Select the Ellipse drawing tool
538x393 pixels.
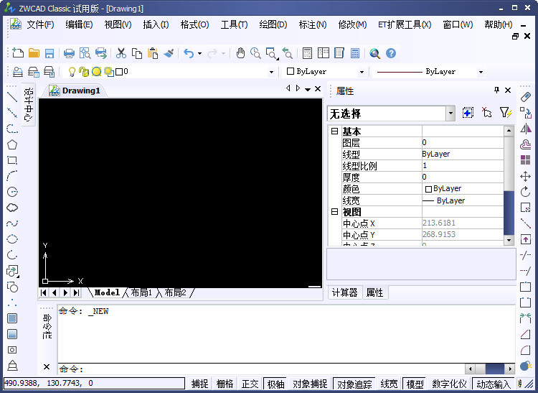tap(12, 239)
